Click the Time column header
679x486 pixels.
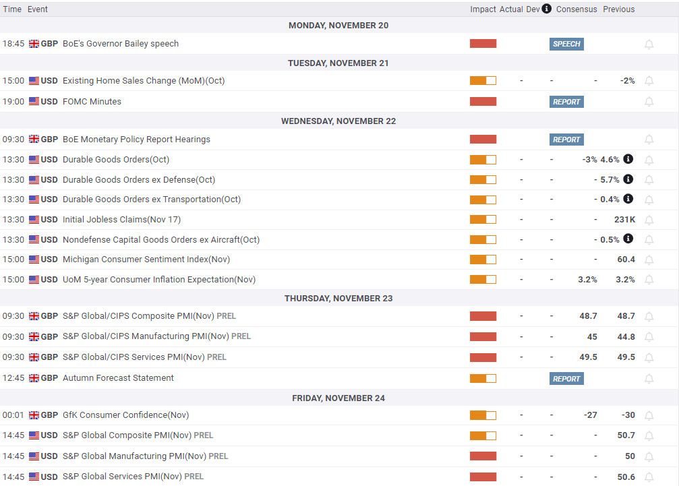[x=12, y=9]
